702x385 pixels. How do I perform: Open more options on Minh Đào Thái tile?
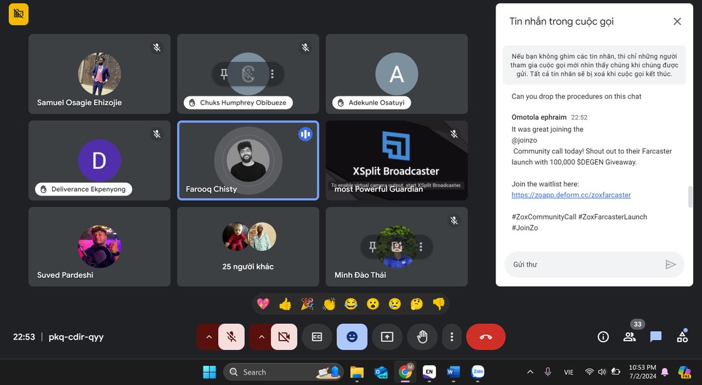[421, 247]
